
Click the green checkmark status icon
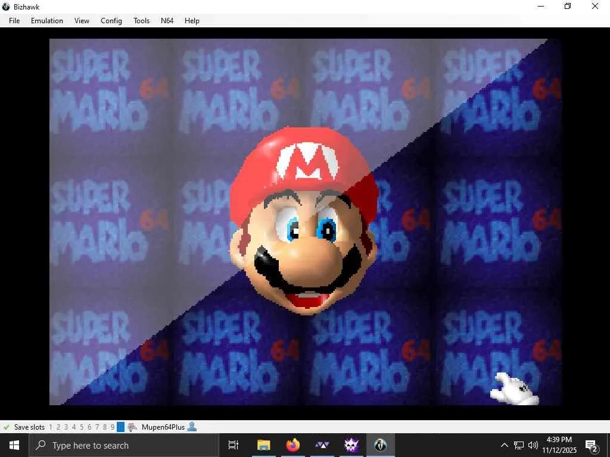point(6,427)
